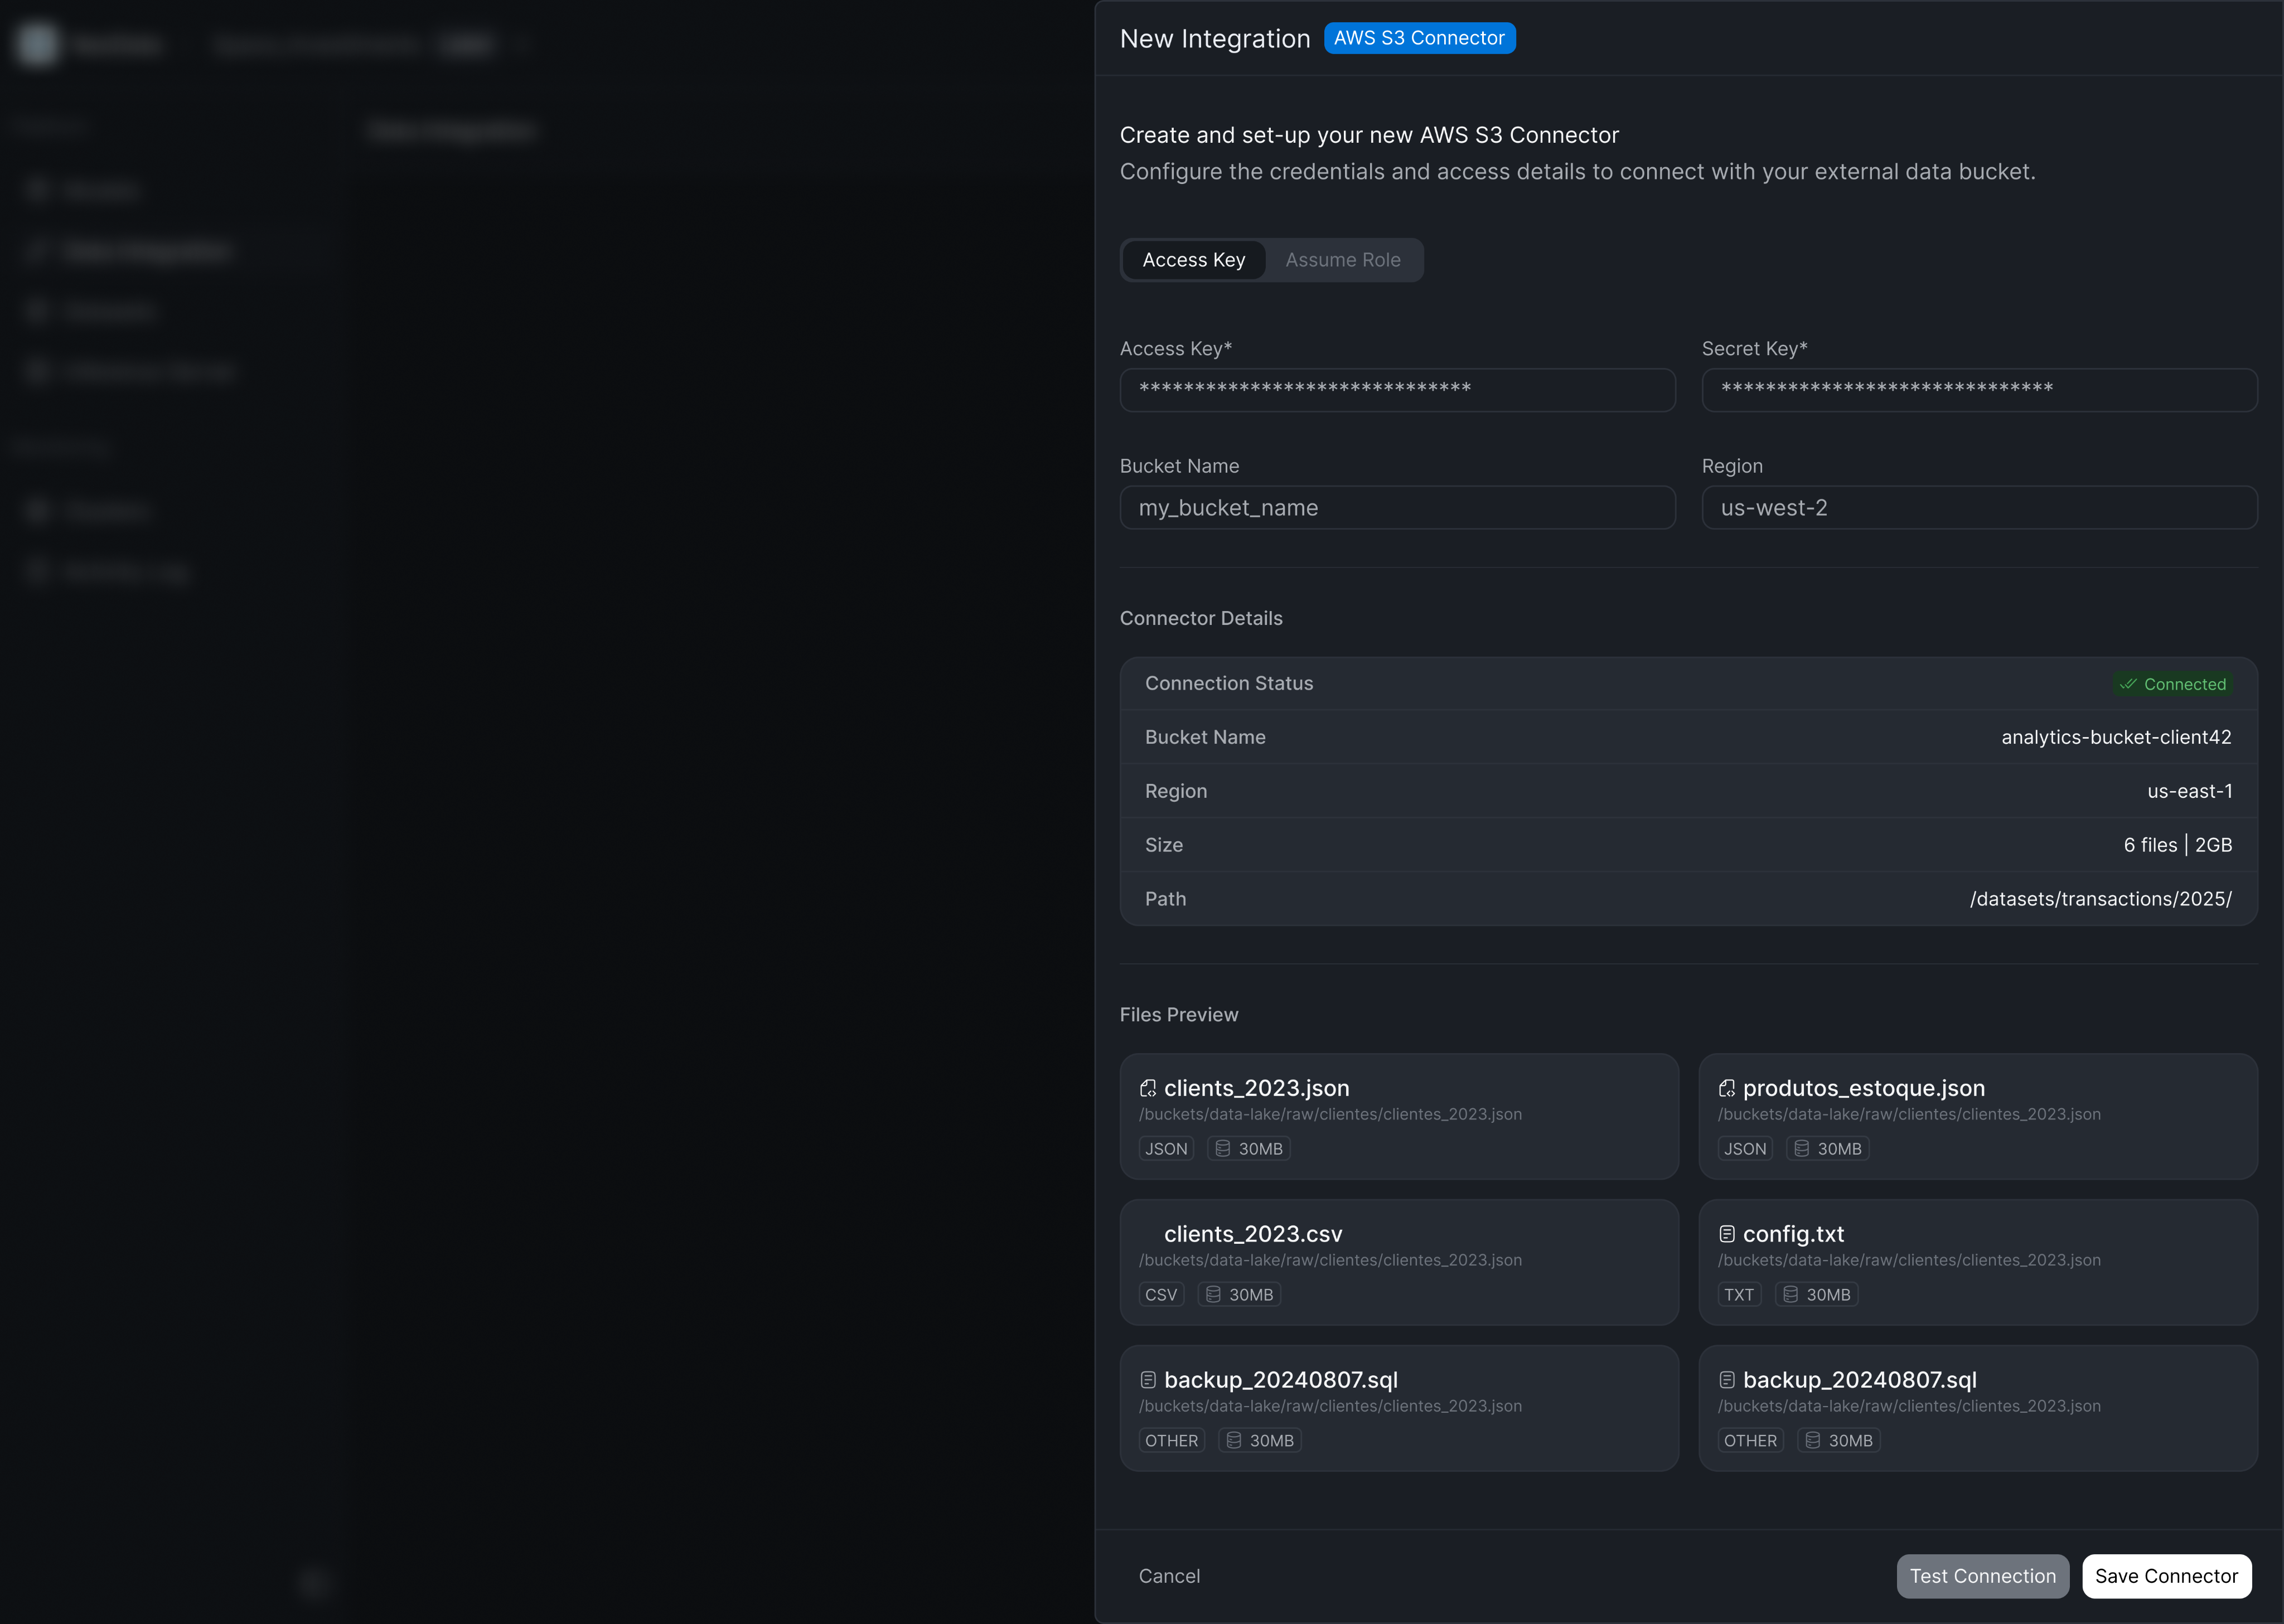
Task: Focus the Secret Key input field
Action: 1979,390
